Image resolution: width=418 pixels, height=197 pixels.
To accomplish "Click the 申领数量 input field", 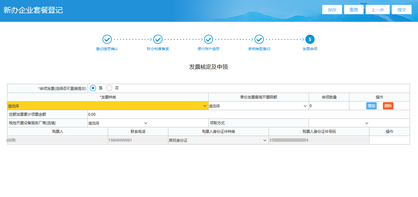I will pos(328,106).
